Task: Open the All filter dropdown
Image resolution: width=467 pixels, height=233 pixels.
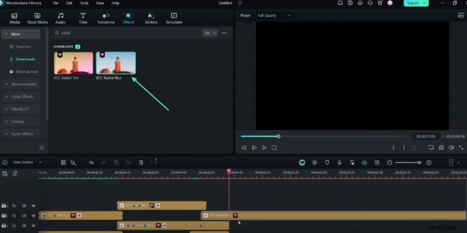Action: pos(210,33)
